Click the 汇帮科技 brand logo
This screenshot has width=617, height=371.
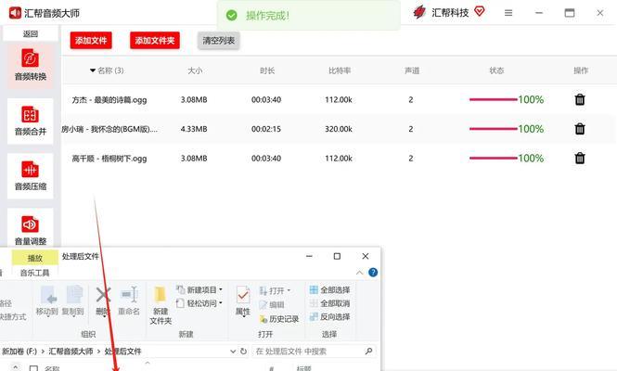pos(419,13)
